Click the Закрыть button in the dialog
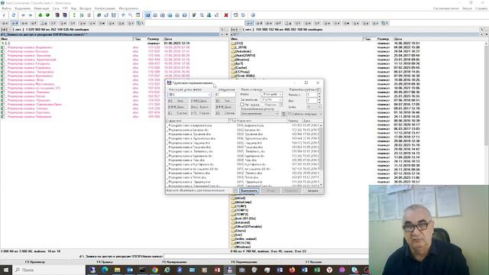This screenshot has height=275, width=489. tap(313, 190)
